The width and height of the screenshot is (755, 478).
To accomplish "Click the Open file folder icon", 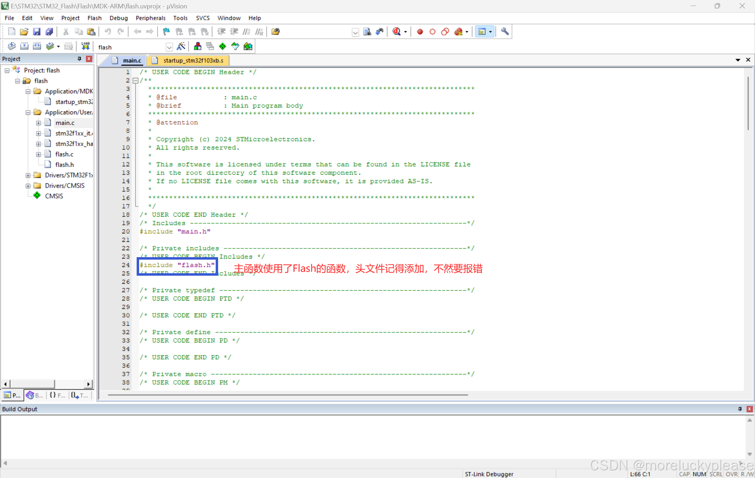I will point(24,31).
